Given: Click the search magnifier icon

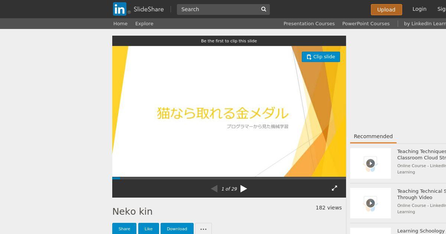Looking at the screenshot, I should (264, 9).
